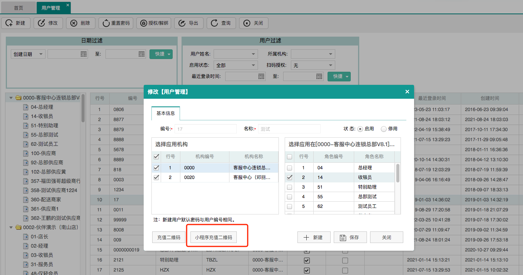This screenshot has height=275, width=523.
Task: Open 授权/解绑 authorization toolbar icon
Action: (x=143, y=23)
